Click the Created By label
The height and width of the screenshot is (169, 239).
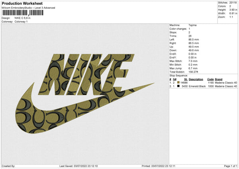click(x=8, y=166)
